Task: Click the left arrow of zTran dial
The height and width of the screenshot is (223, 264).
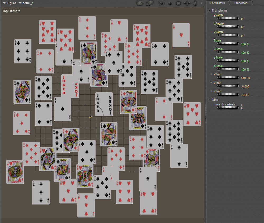Action: [218, 94]
